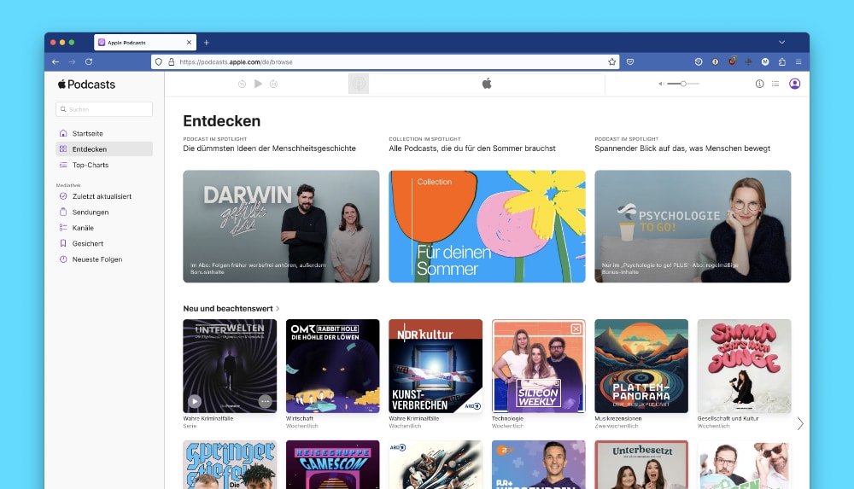Open a new tab with plus button

[207, 43]
